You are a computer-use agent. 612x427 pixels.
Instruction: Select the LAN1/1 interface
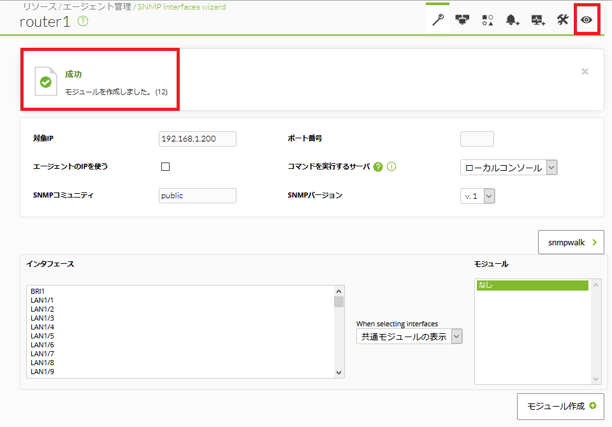coord(42,300)
